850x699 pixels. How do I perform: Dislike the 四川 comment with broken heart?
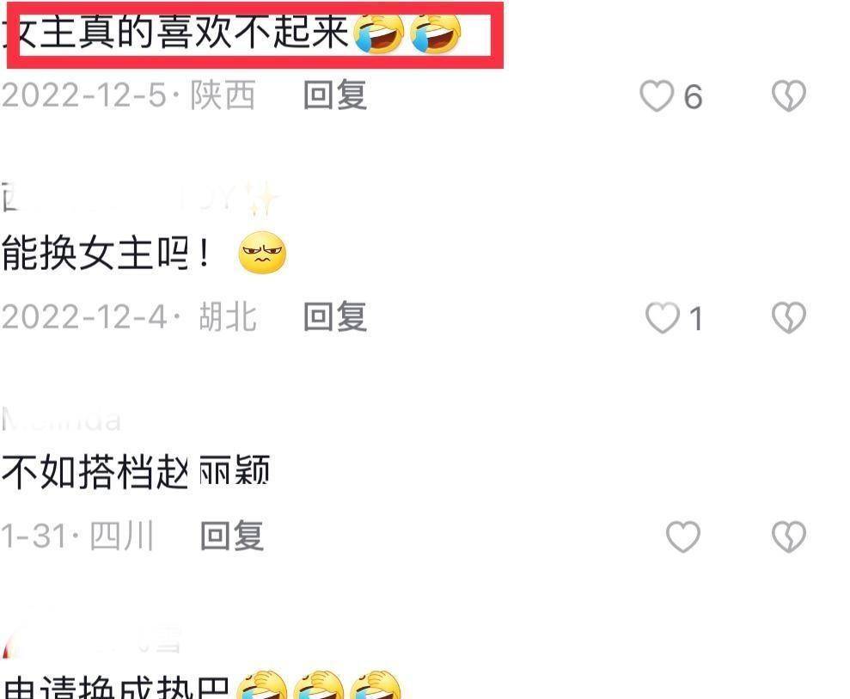click(x=789, y=537)
